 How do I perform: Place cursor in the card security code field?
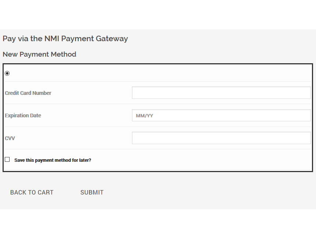[x=221, y=138]
